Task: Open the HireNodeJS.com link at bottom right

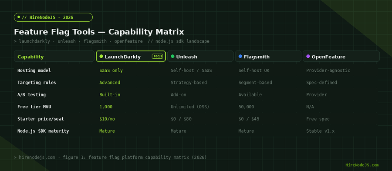Action: coord(362,165)
